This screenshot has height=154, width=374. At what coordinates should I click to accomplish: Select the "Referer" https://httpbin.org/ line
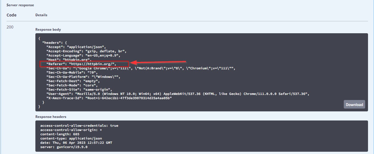[82, 64]
